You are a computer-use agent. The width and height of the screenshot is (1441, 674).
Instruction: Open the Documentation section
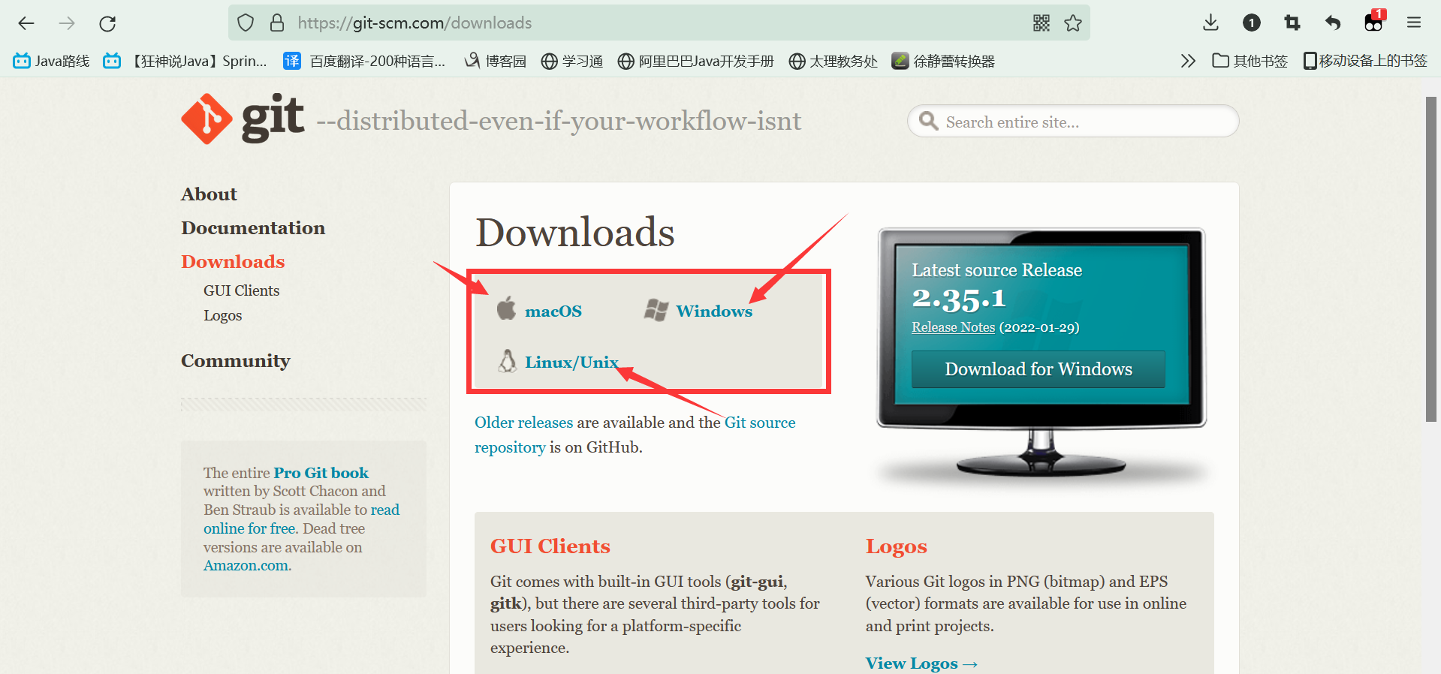(x=253, y=228)
